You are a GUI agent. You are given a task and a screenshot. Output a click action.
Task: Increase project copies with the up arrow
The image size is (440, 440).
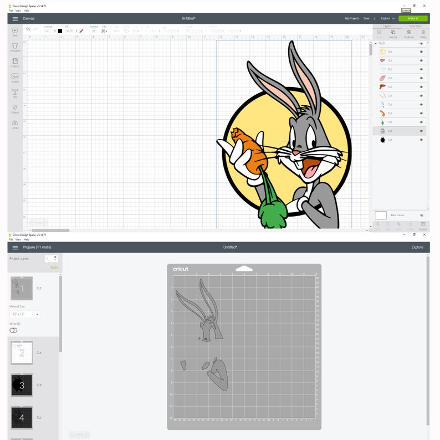pyautogui.click(x=55, y=257)
